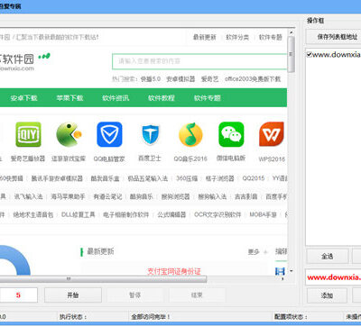Open the QQ PC Manager shield icon
This screenshot has height=326, width=361.
109,134
